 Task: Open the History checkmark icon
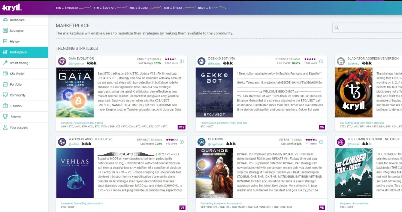(x=5, y=41)
